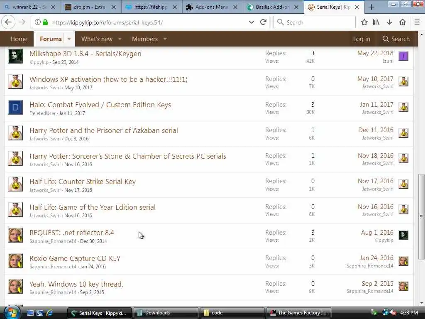Open Prisoner of Azkaban serial thread
Viewport: 425px width, 319px height.
(104, 130)
